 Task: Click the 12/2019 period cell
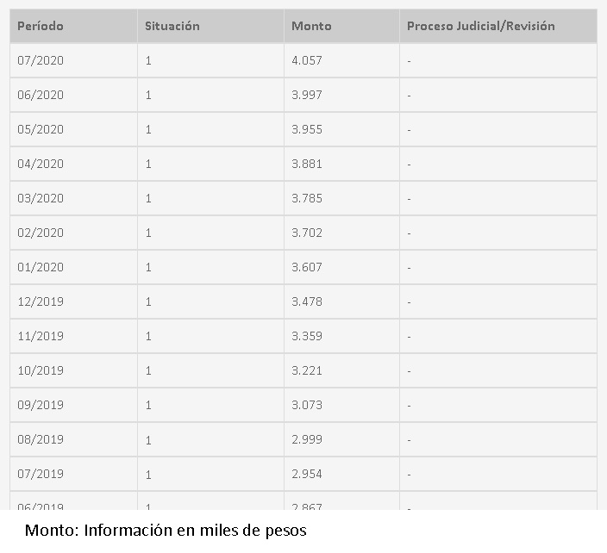(x=73, y=301)
